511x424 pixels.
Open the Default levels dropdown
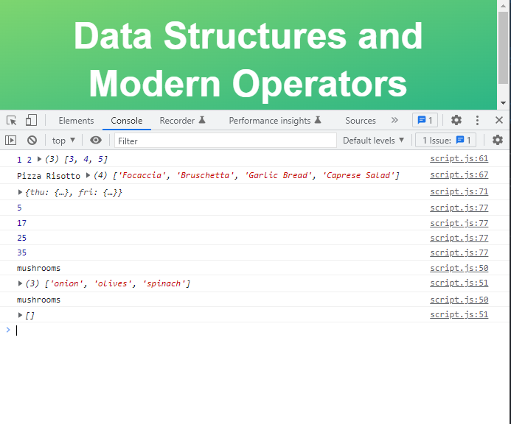pyautogui.click(x=373, y=141)
